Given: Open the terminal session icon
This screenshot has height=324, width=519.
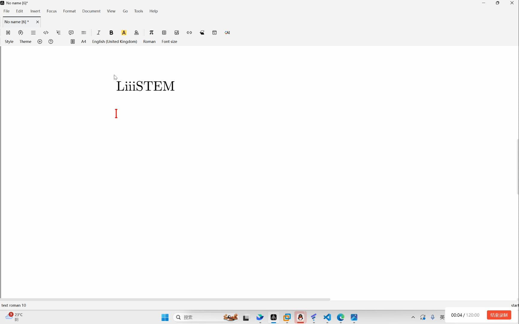Looking at the screenshot, I should [214, 32].
